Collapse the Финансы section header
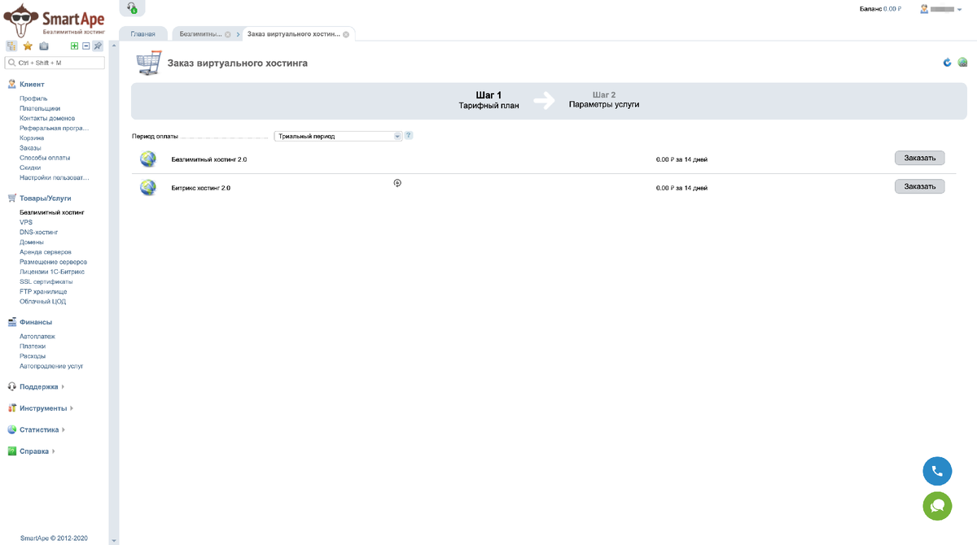The width and height of the screenshot is (977, 545). click(36, 322)
